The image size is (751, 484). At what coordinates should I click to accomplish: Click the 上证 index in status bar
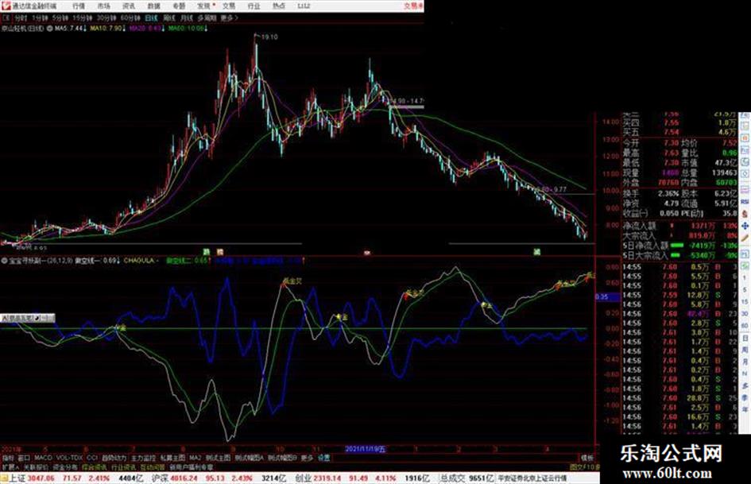pyautogui.click(x=17, y=478)
